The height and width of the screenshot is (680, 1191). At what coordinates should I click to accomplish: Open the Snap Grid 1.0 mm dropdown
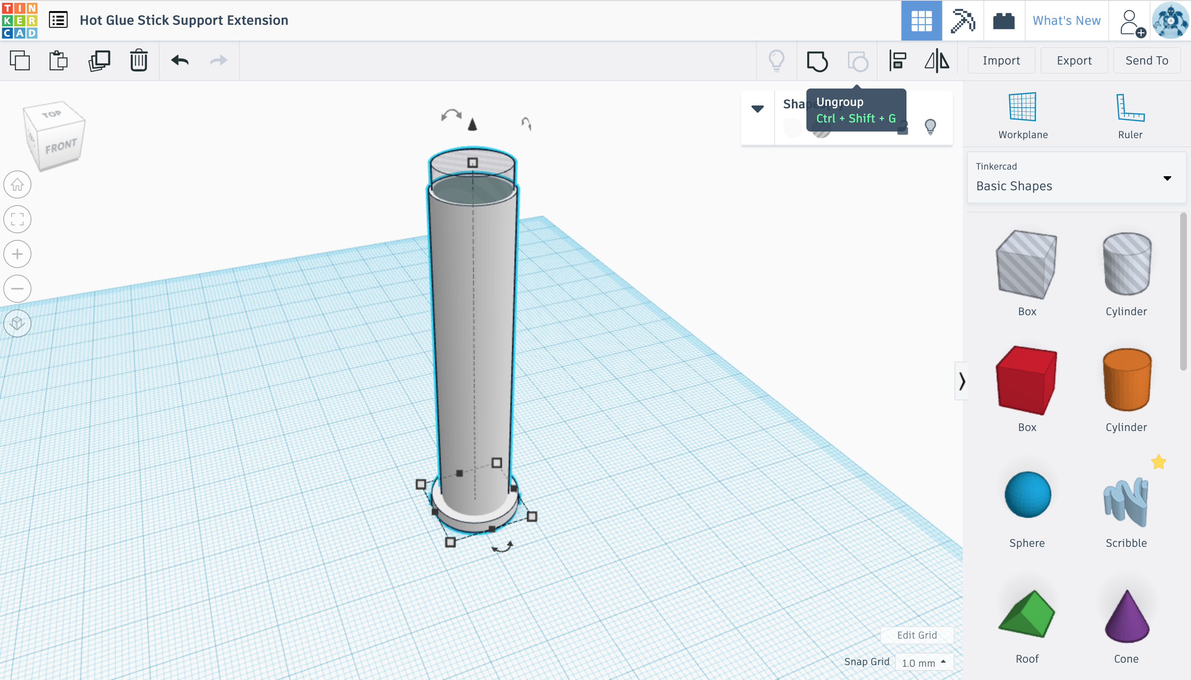(x=923, y=662)
